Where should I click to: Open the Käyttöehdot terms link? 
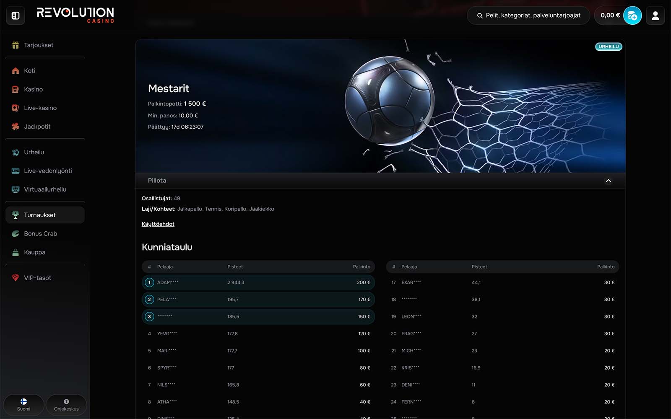(158, 224)
